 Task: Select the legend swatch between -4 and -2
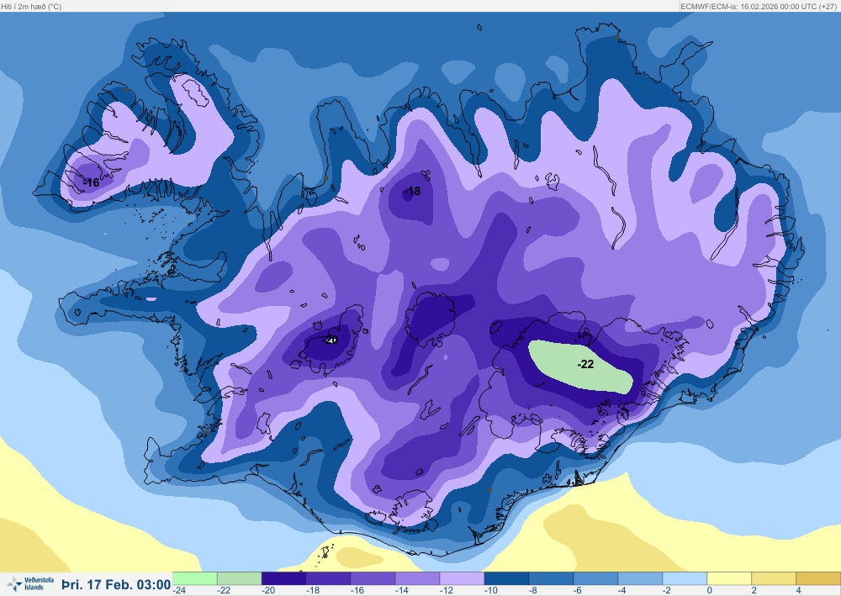[x=640, y=578]
